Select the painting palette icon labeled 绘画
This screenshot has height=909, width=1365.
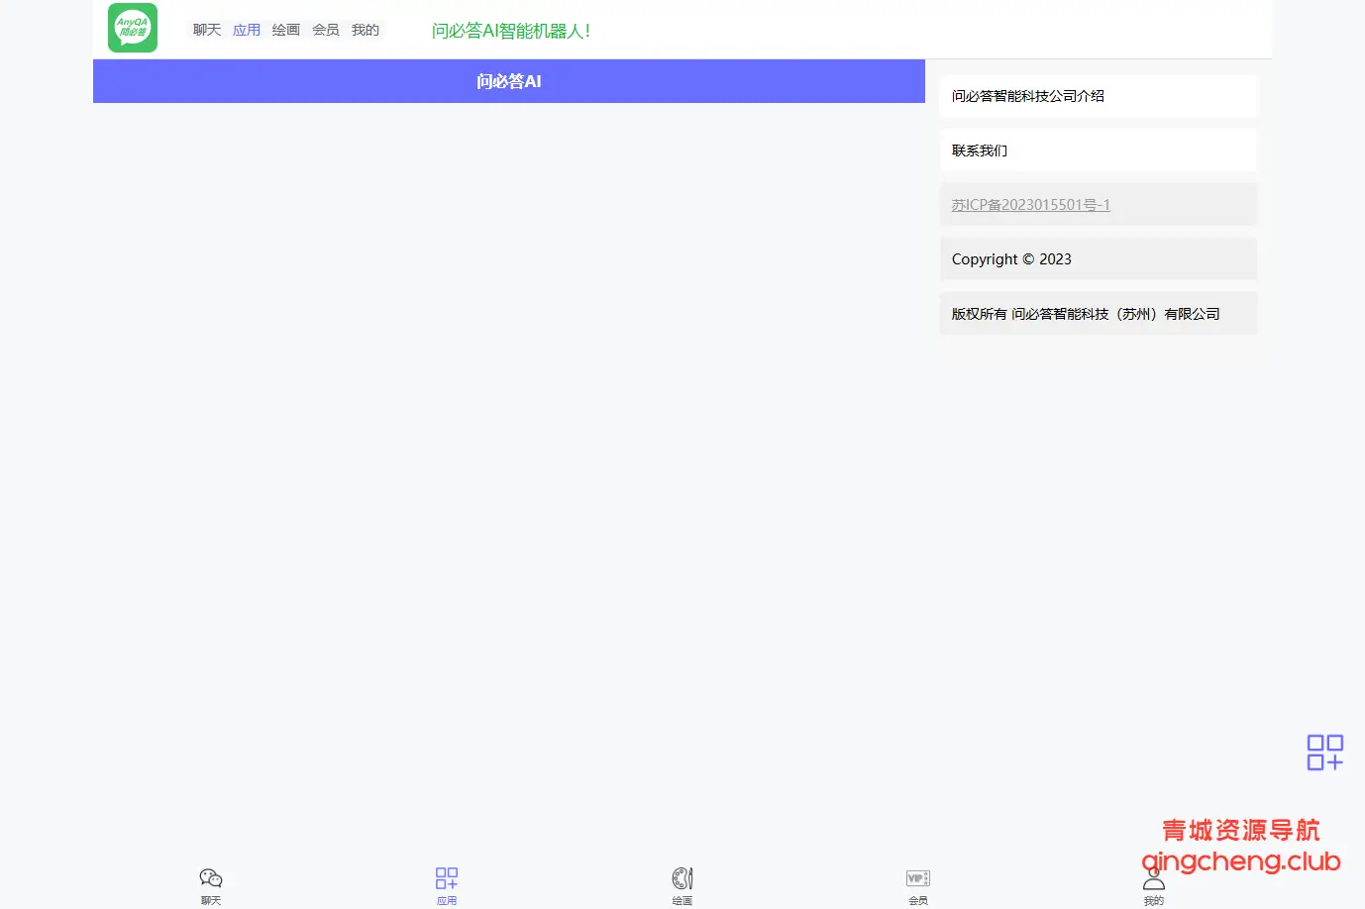[x=682, y=884]
